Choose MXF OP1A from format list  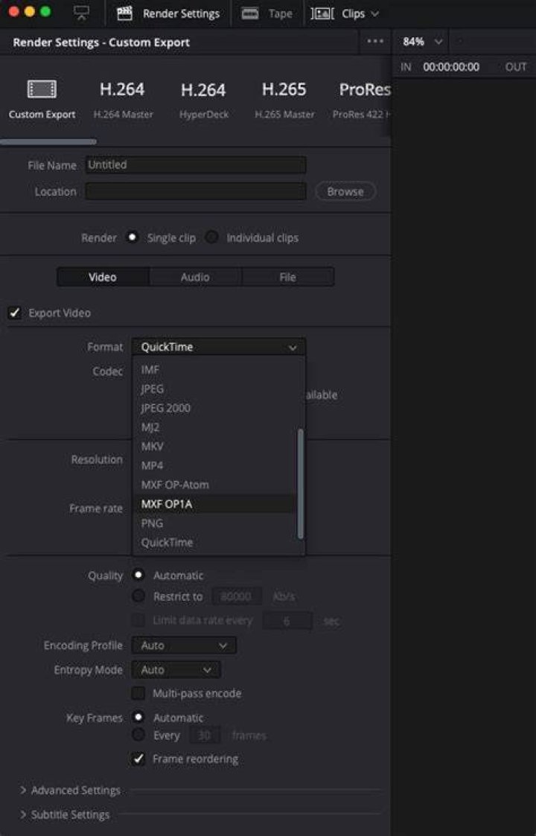pos(214,504)
